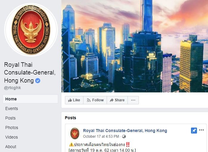Viewport: 208px width, 152px height.
Task: Click the Share arrow button
Action: (x=117, y=100)
